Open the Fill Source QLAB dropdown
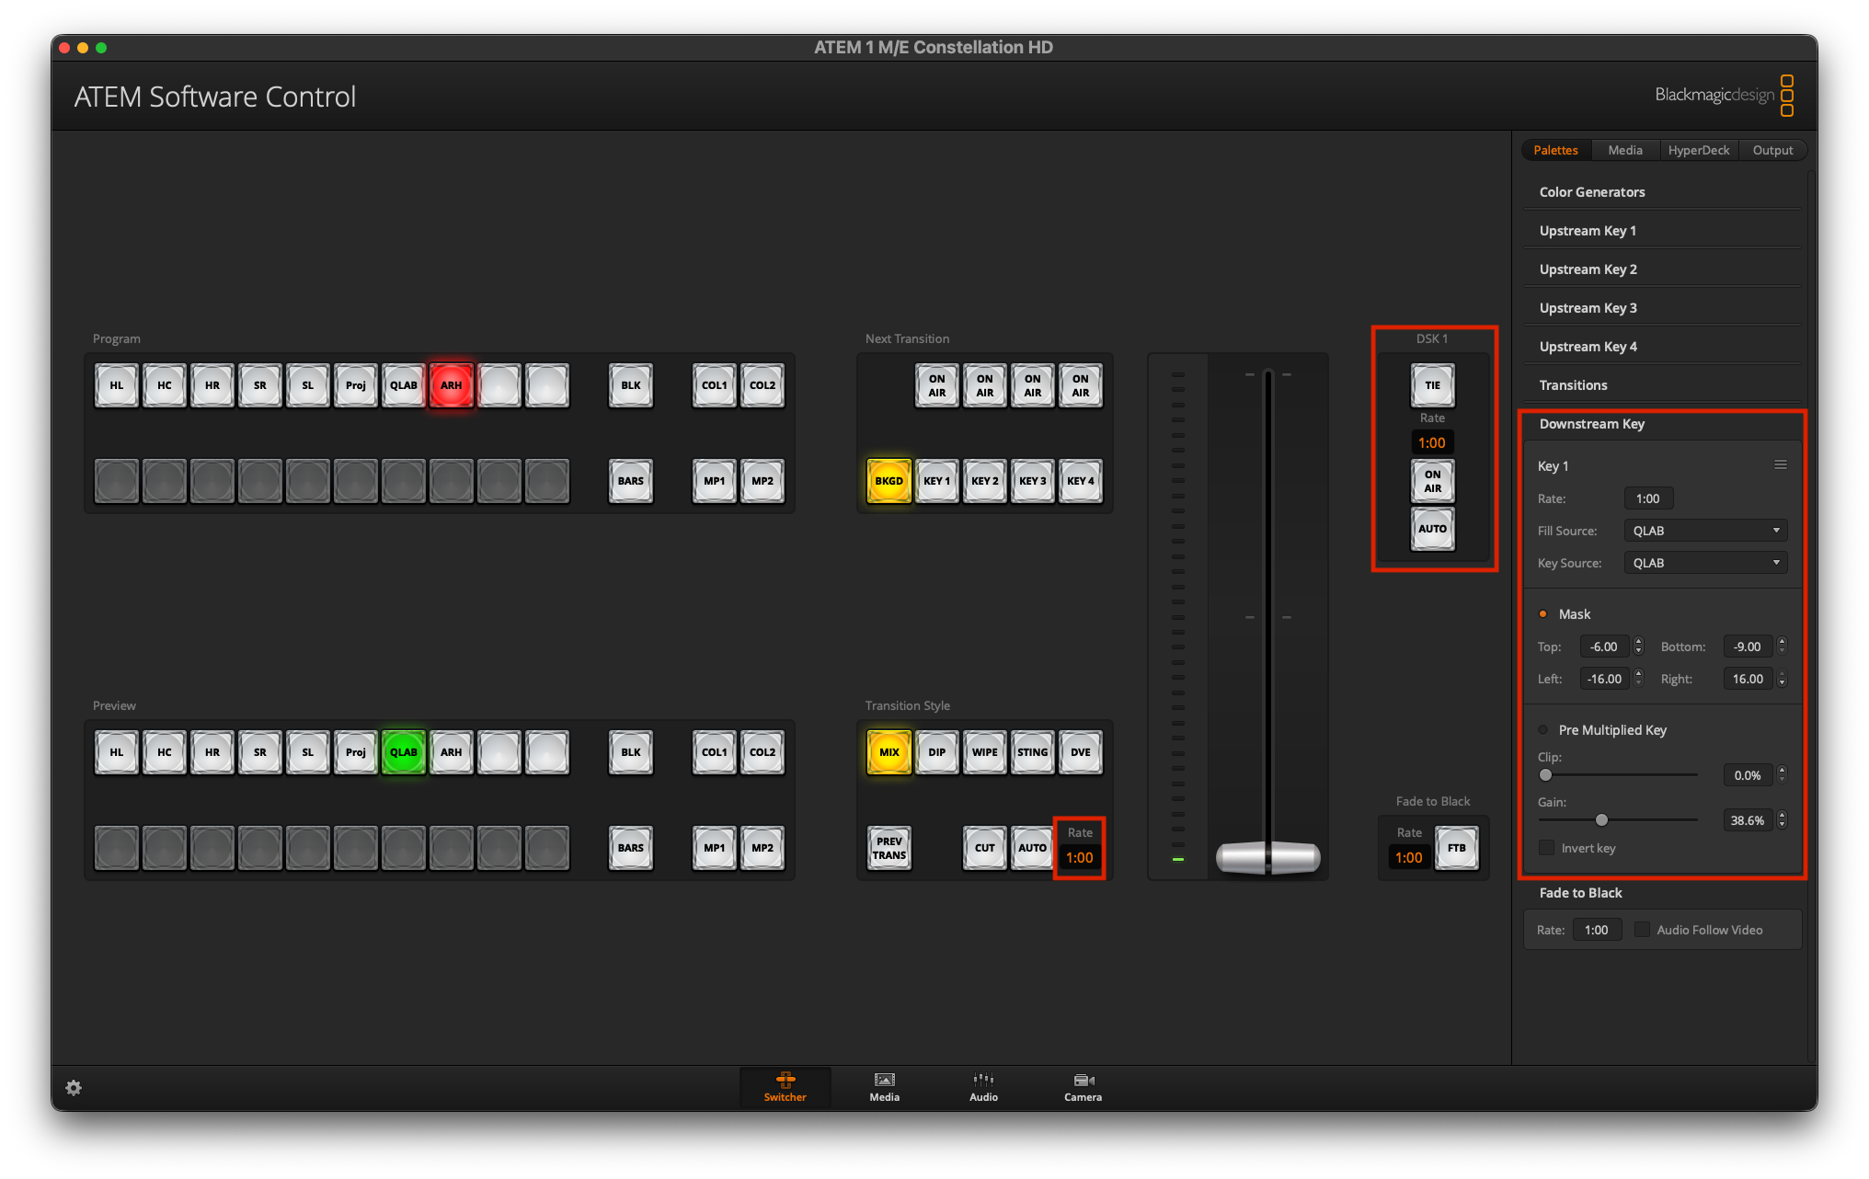 pyautogui.click(x=1705, y=531)
